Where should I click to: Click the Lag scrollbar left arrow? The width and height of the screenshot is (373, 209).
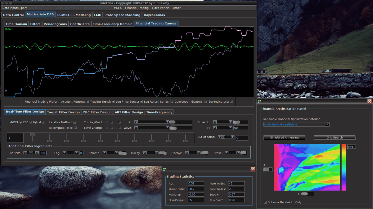65,153
